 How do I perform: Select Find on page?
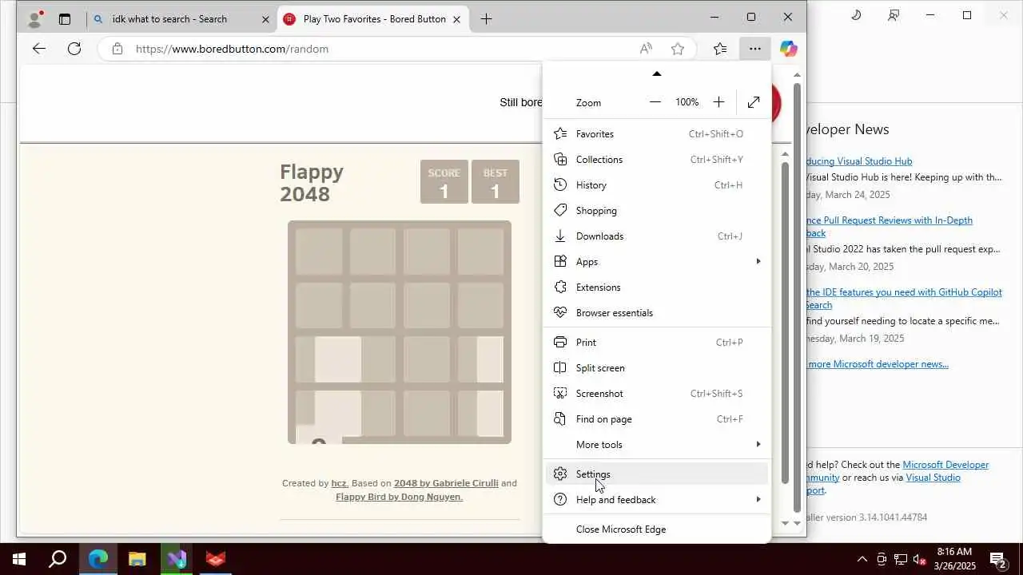[657, 419]
